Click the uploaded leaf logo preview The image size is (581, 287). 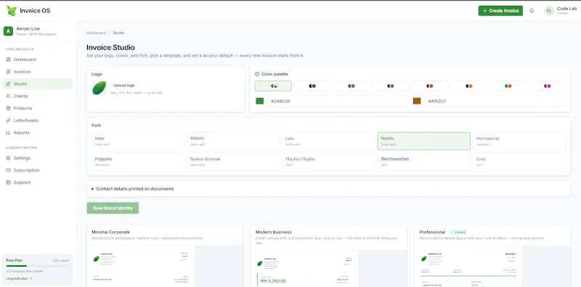coord(99,88)
